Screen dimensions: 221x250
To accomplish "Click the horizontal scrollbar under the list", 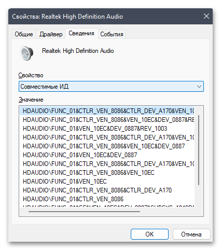I will 85,212.
